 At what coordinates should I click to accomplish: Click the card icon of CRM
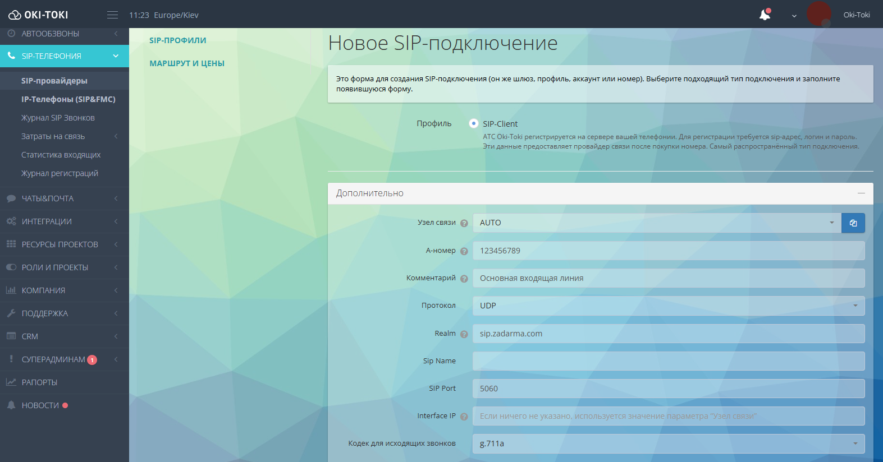tap(11, 336)
